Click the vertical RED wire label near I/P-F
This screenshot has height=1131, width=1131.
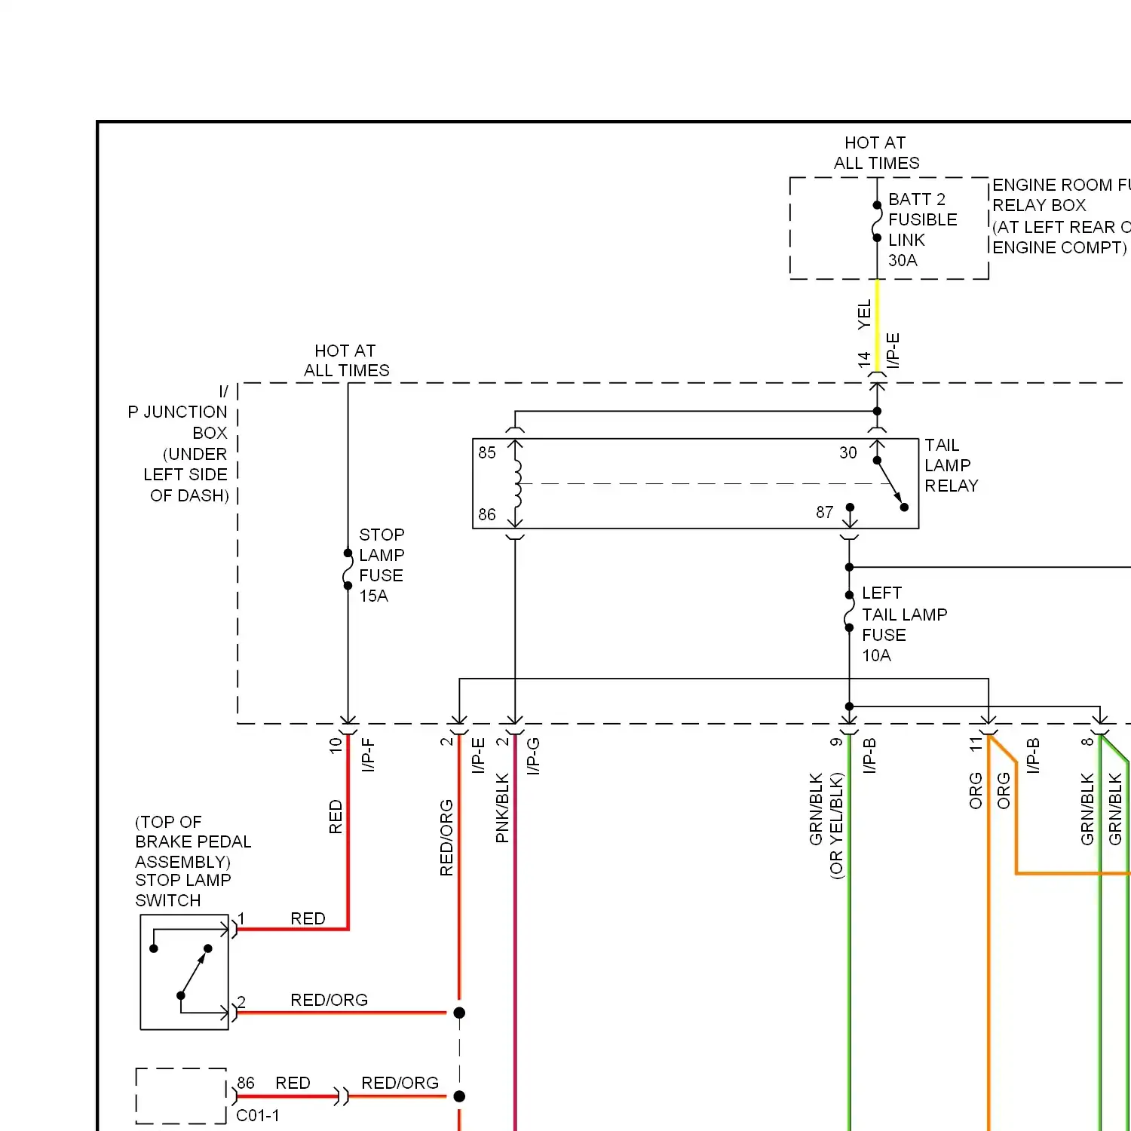pyautogui.click(x=336, y=817)
